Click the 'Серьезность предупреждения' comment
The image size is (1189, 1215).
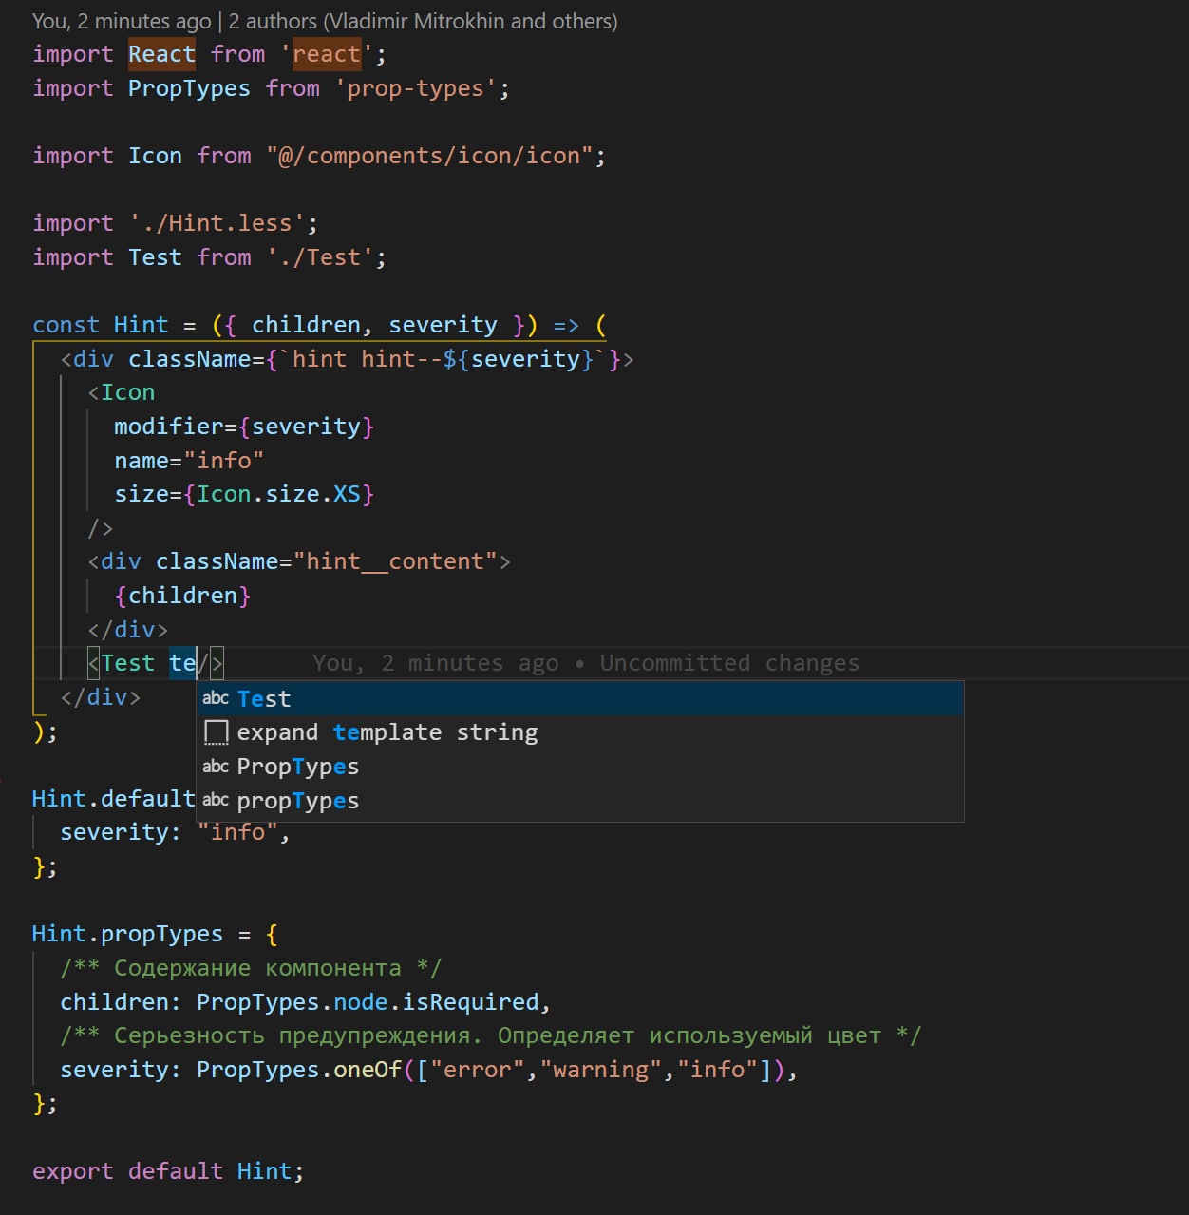point(491,1035)
